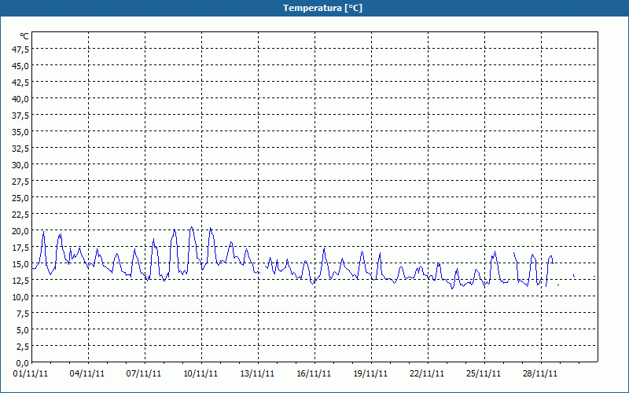
Task: Select the 27,5 y-axis label
Action: [21, 182]
